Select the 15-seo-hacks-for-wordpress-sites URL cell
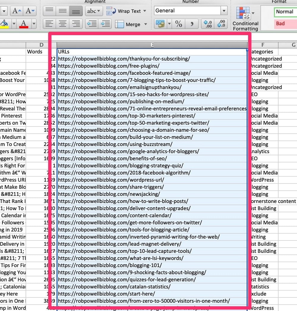This screenshot has height=311, width=297. coord(152,94)
